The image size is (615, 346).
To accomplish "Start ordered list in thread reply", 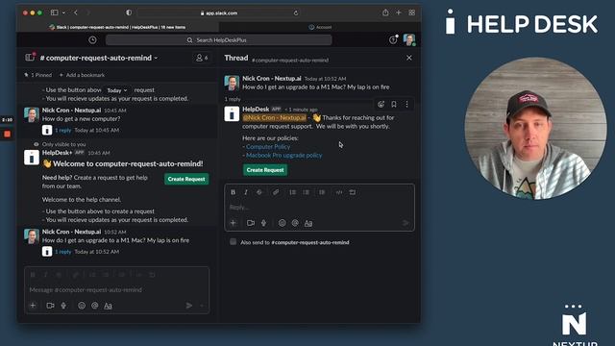I will point(292,192).
